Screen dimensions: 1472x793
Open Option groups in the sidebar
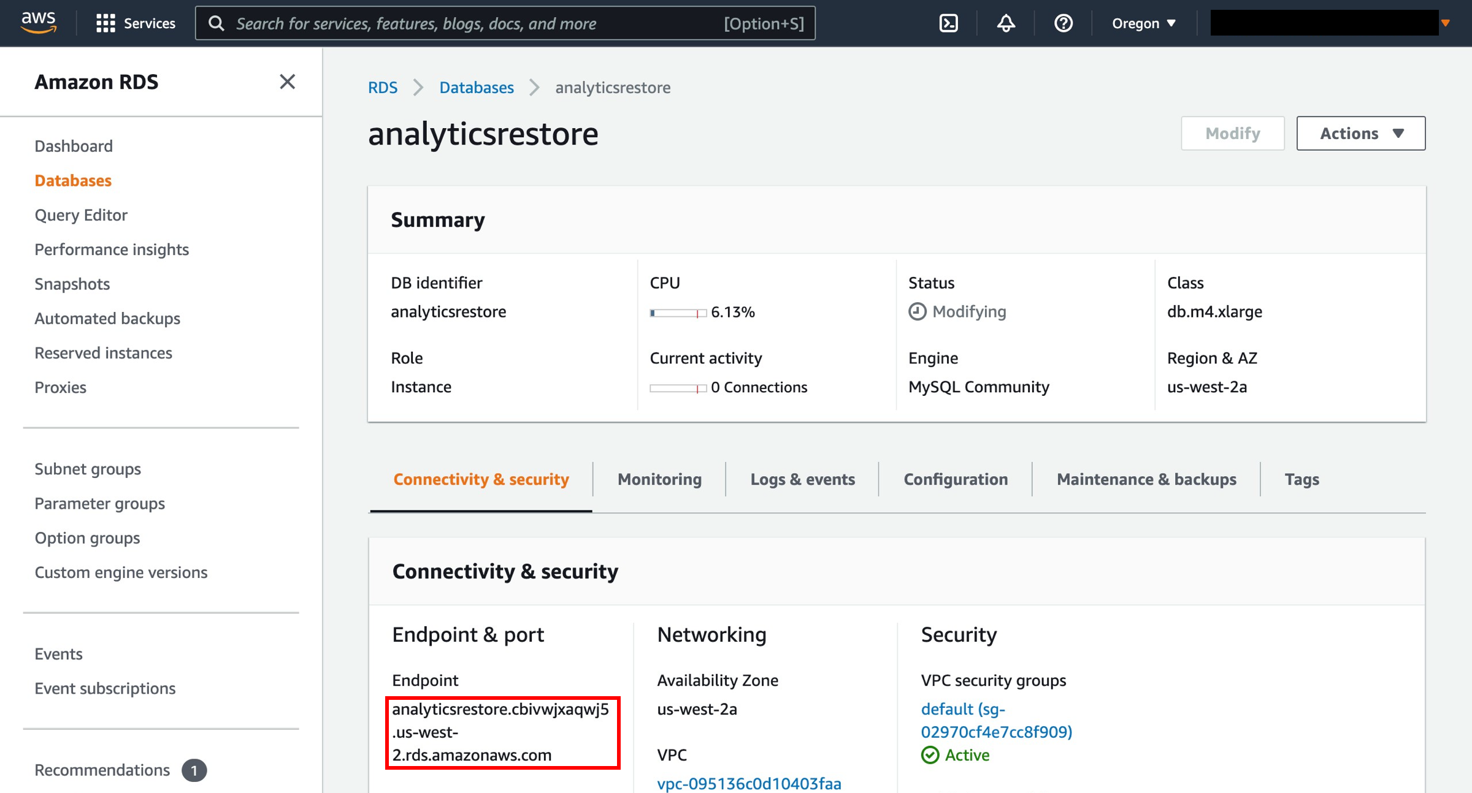87,537
